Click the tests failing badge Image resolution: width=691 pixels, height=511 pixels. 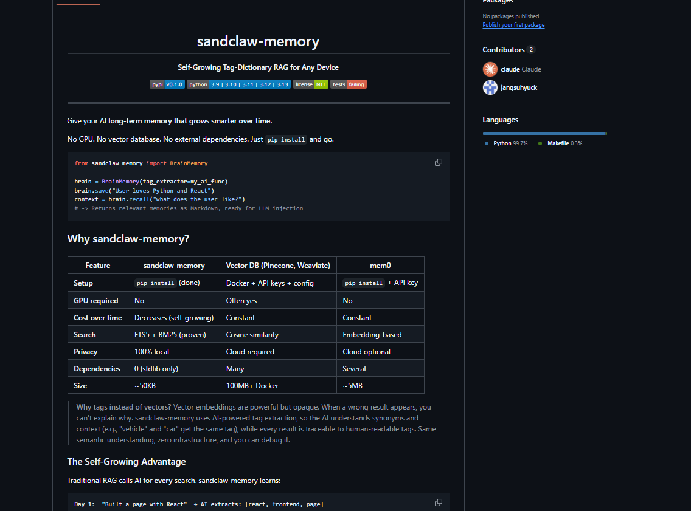click(x=348, y=84)
